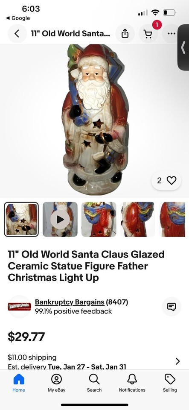
Task: Open Selling tag tab
Action: 170,383
